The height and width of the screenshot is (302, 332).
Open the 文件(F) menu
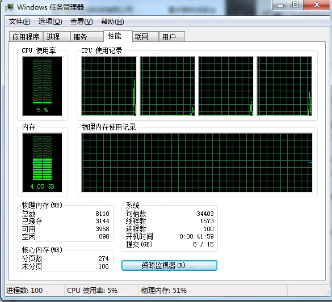pos(19,22)
